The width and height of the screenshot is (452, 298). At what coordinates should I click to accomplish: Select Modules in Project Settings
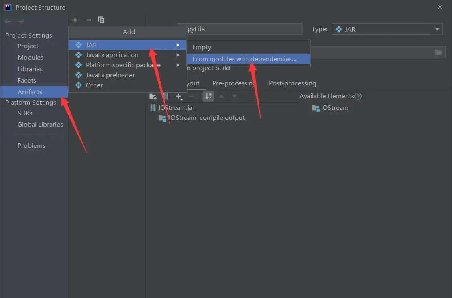click(31, 58)
